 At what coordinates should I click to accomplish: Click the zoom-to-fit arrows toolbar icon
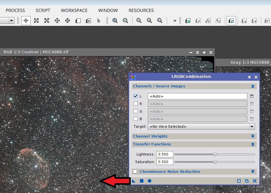[x=36, y=21]
